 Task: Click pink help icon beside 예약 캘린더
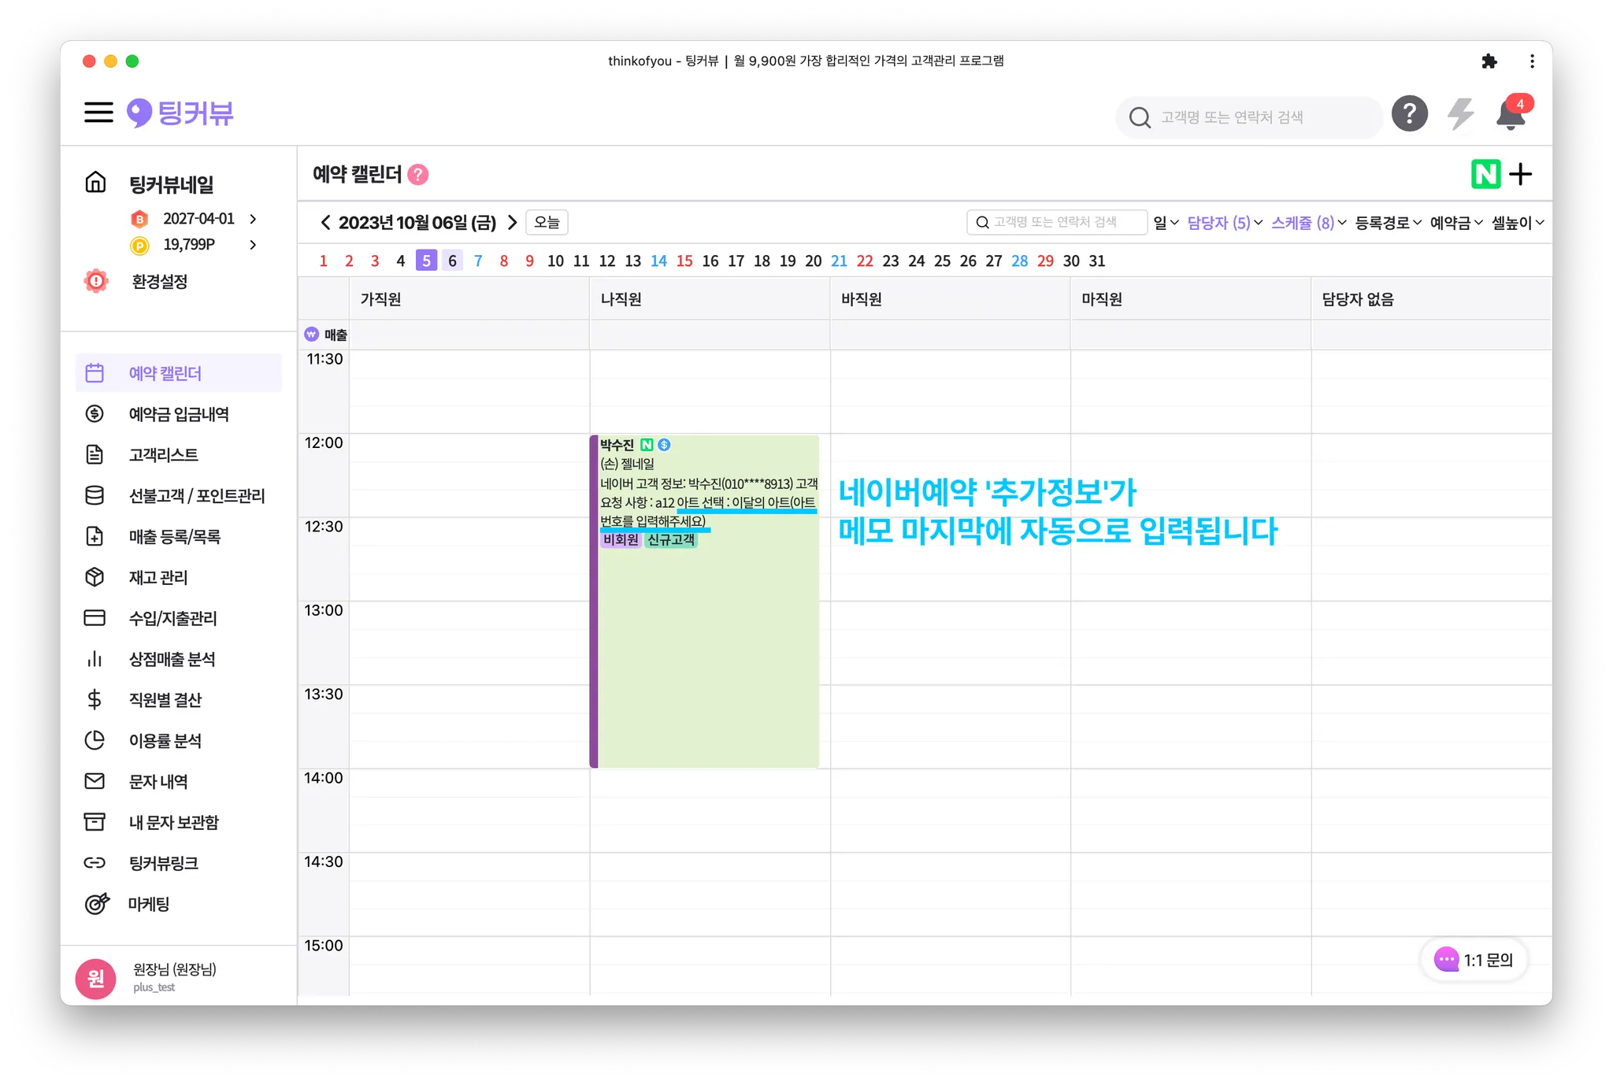pyautogui.click(x=418, y=174)
